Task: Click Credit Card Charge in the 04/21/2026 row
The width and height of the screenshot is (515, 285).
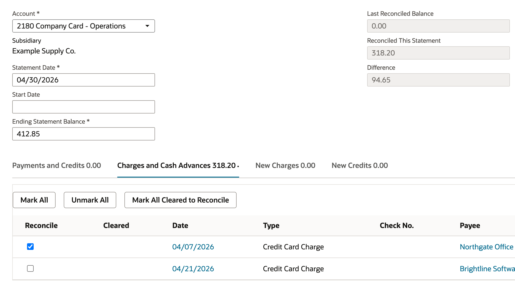Action: [293, 269]
